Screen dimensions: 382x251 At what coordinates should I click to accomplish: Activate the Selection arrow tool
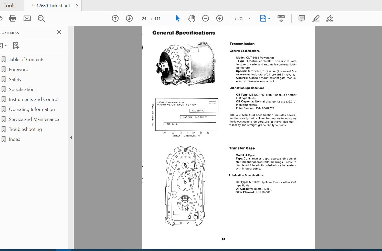tap(177, 18)
